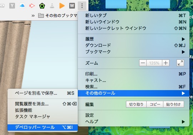Expand the 履歴 submenu
The image size is (193, 135).
click(133, 39)
